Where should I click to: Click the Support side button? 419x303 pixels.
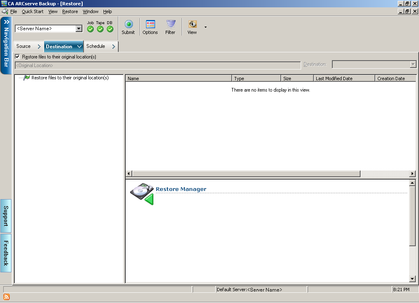(x=6, y=216)
